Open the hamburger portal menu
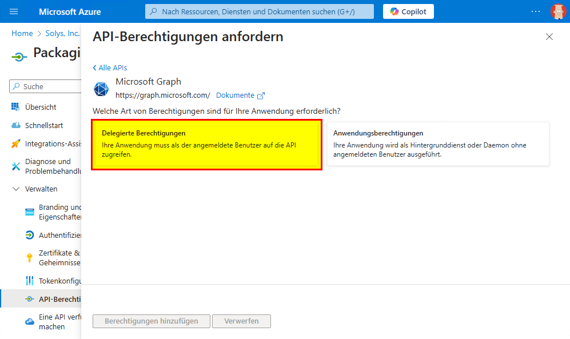This screenshot has height=339, width=570. (x=14, y=11)
